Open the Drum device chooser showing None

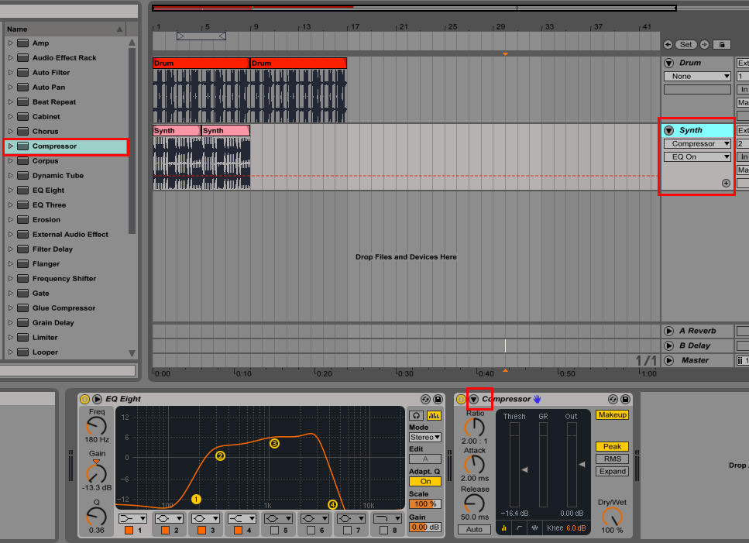click(x=697, y=77)
